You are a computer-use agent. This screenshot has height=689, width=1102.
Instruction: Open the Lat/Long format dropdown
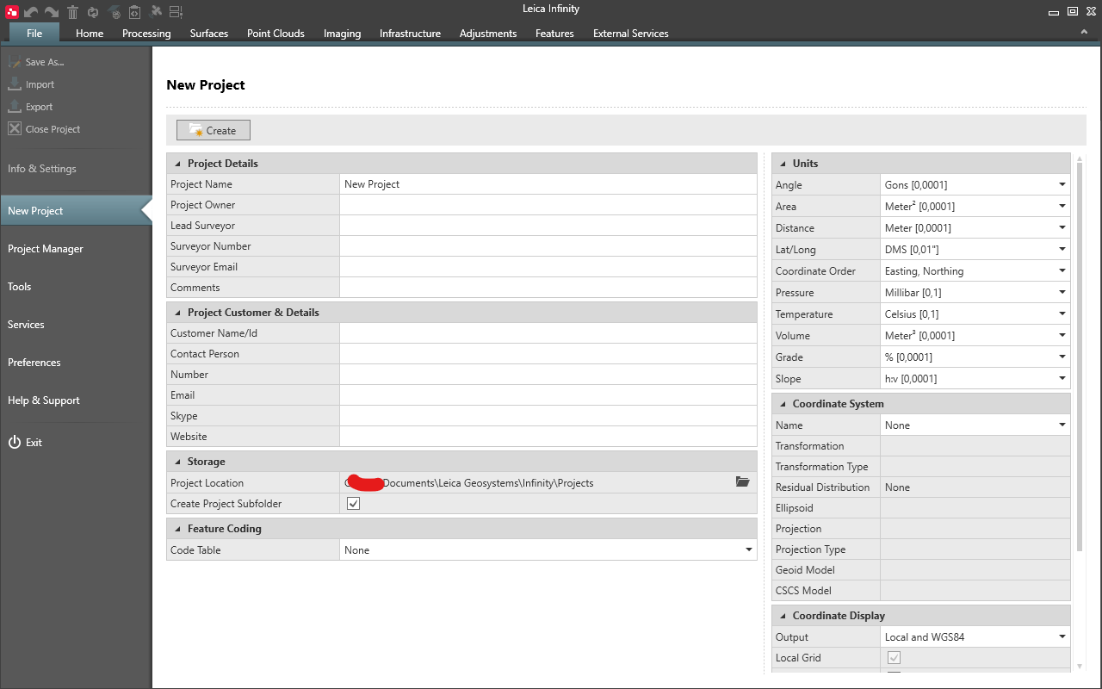click(x=1062, y=249)
